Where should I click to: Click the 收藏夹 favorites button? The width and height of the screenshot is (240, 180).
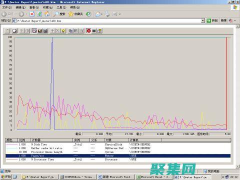75,14
